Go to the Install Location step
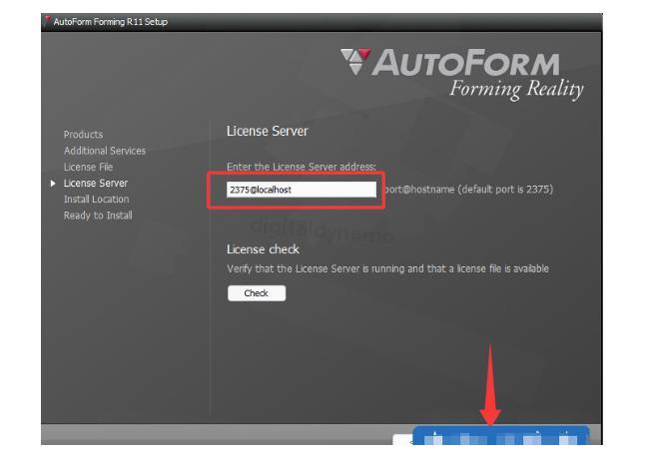Image resolution: width=645 pixels, height=459 pixels. (x=96, y=199)
